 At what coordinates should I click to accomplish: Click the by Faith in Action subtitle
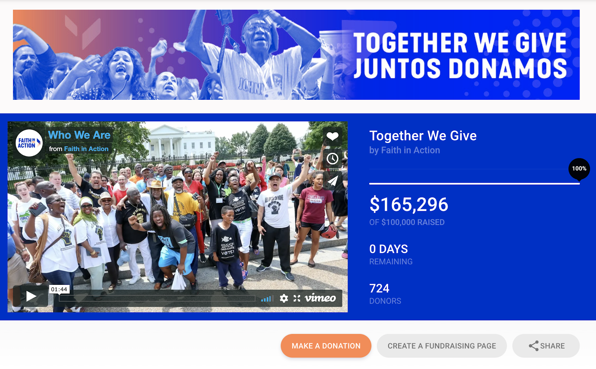click(x=405, y=150)
